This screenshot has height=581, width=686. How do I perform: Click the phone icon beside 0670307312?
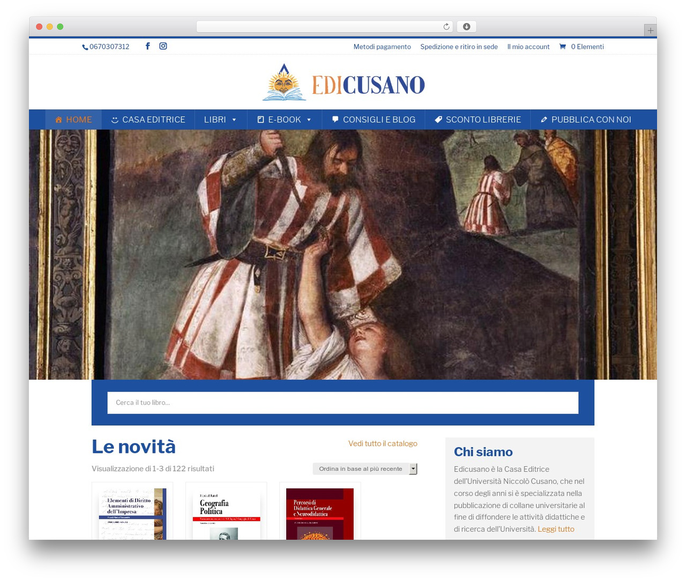click(85, 47)
